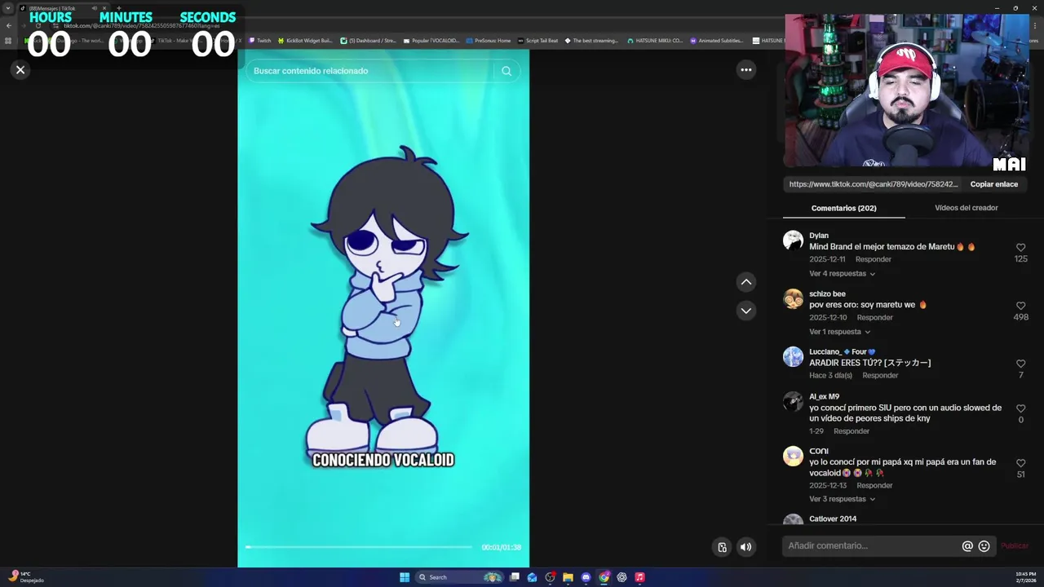This screenshot has width=1044, height=587.
Task: Toggle the video floating player icon
Action: (722, 547)
